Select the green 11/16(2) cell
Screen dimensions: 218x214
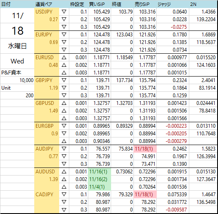tap(99, 179)
